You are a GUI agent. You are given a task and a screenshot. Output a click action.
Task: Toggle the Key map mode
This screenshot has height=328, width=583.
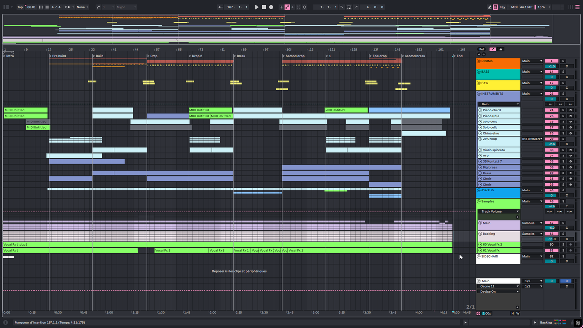coord(502,7)
